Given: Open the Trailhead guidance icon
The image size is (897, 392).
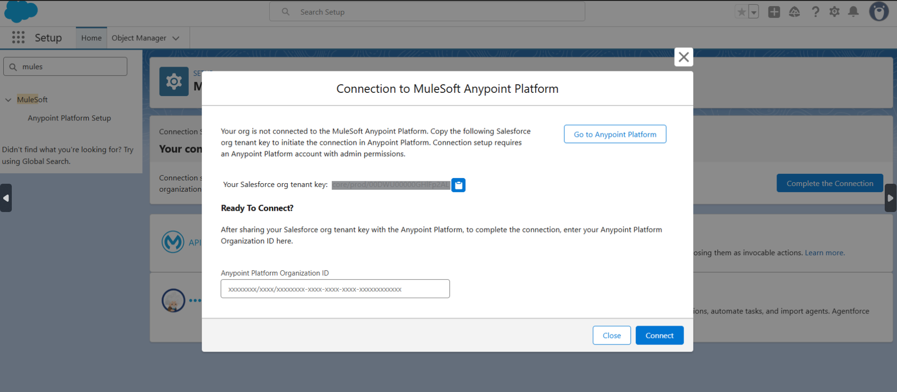Looking at the screenshot, I should pos(795,12).
